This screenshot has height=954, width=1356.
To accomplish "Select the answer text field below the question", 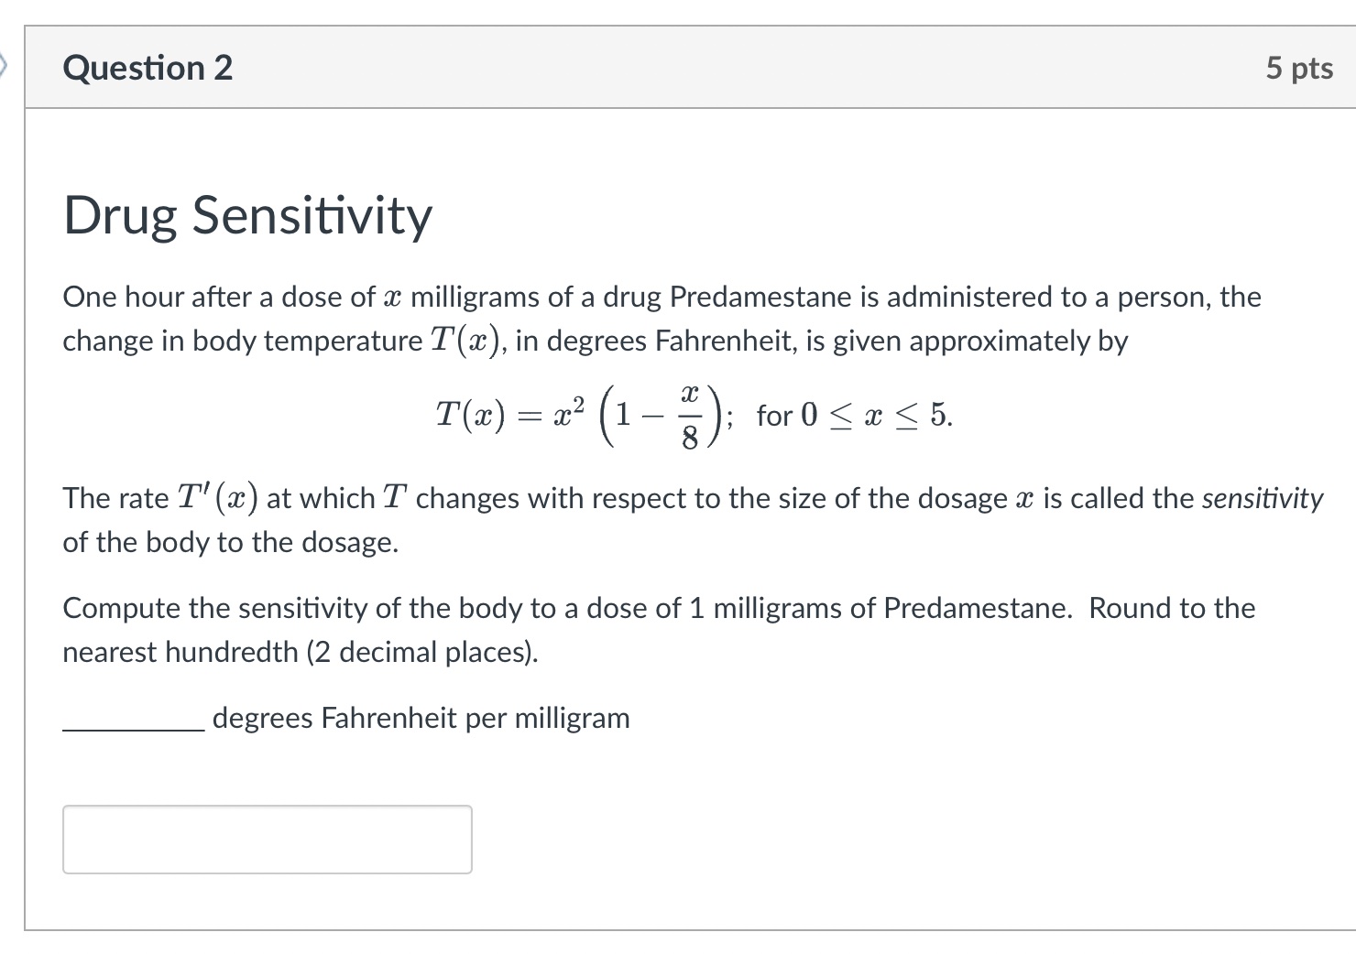I will coord(266,839).
